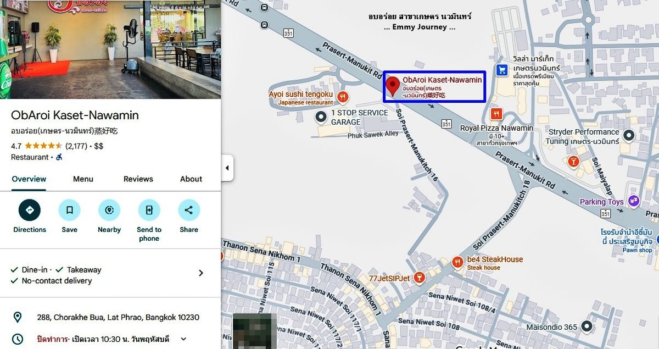This screenshot has width=659, height=349.
Task: Select the 77JetSIPJet bar marker
Action: (420, 278)
